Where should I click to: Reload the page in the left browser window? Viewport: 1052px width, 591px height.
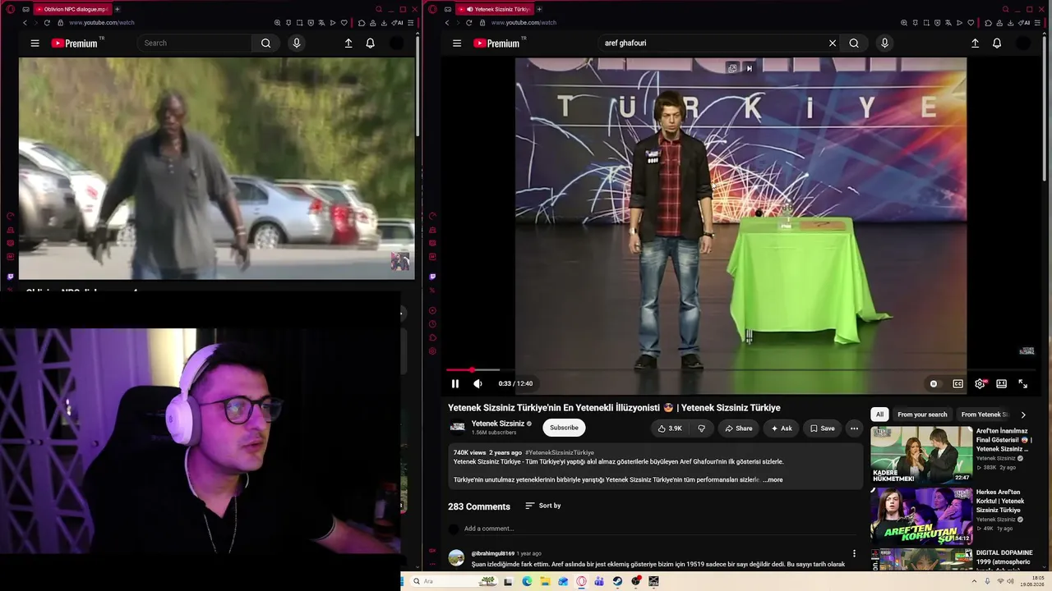tap(47, 23)
